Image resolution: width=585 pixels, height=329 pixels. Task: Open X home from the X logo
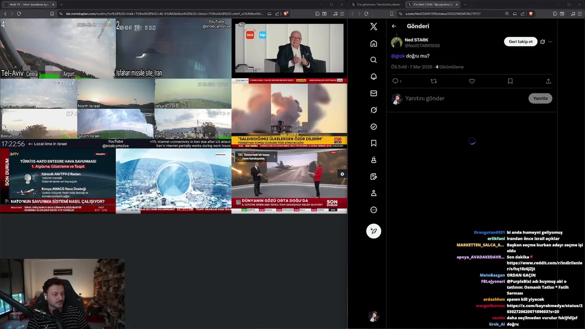[x=373, y=27]
